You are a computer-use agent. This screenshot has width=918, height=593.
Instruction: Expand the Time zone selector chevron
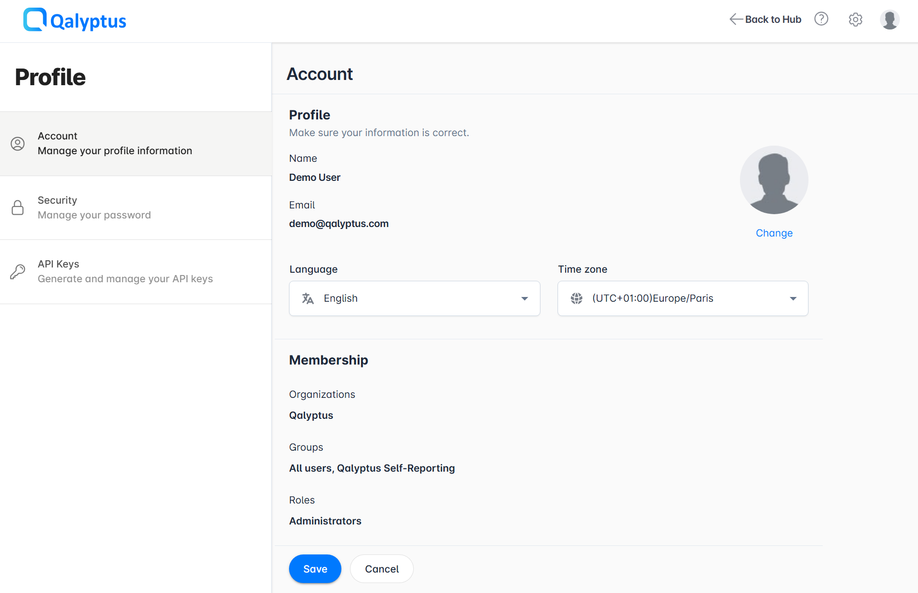click(x=792, y=298)
